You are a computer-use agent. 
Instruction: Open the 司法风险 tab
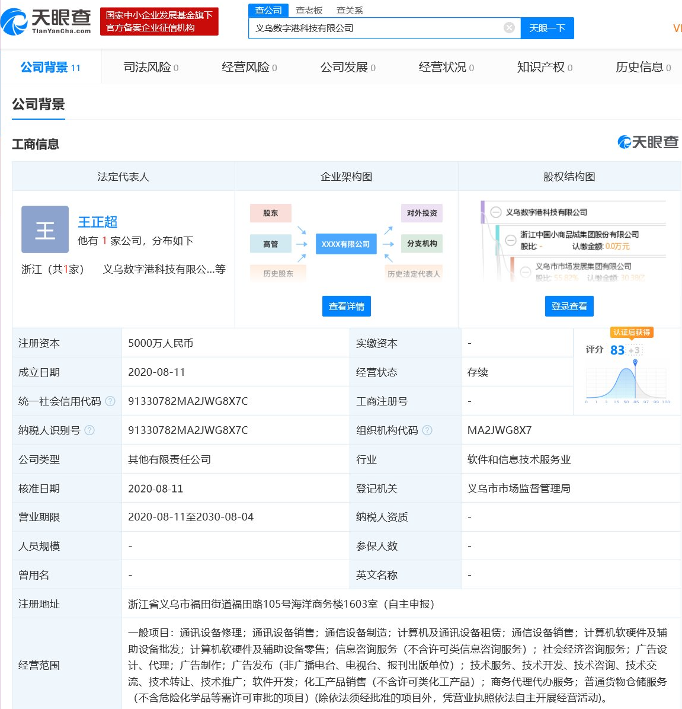click(151, 68)
